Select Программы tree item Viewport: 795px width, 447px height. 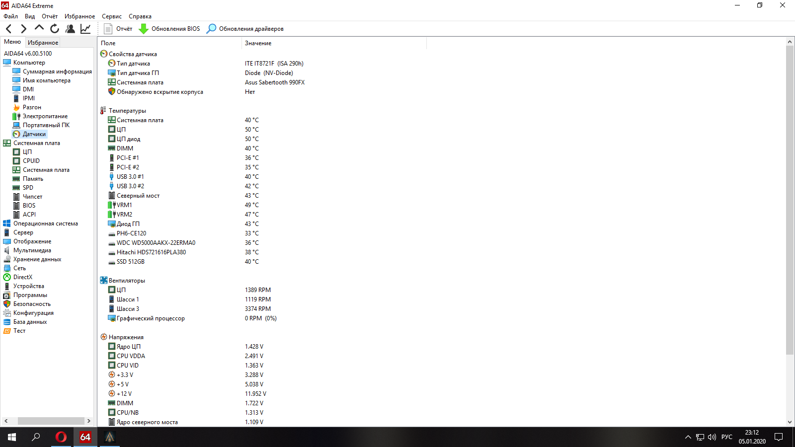point(30,295)
